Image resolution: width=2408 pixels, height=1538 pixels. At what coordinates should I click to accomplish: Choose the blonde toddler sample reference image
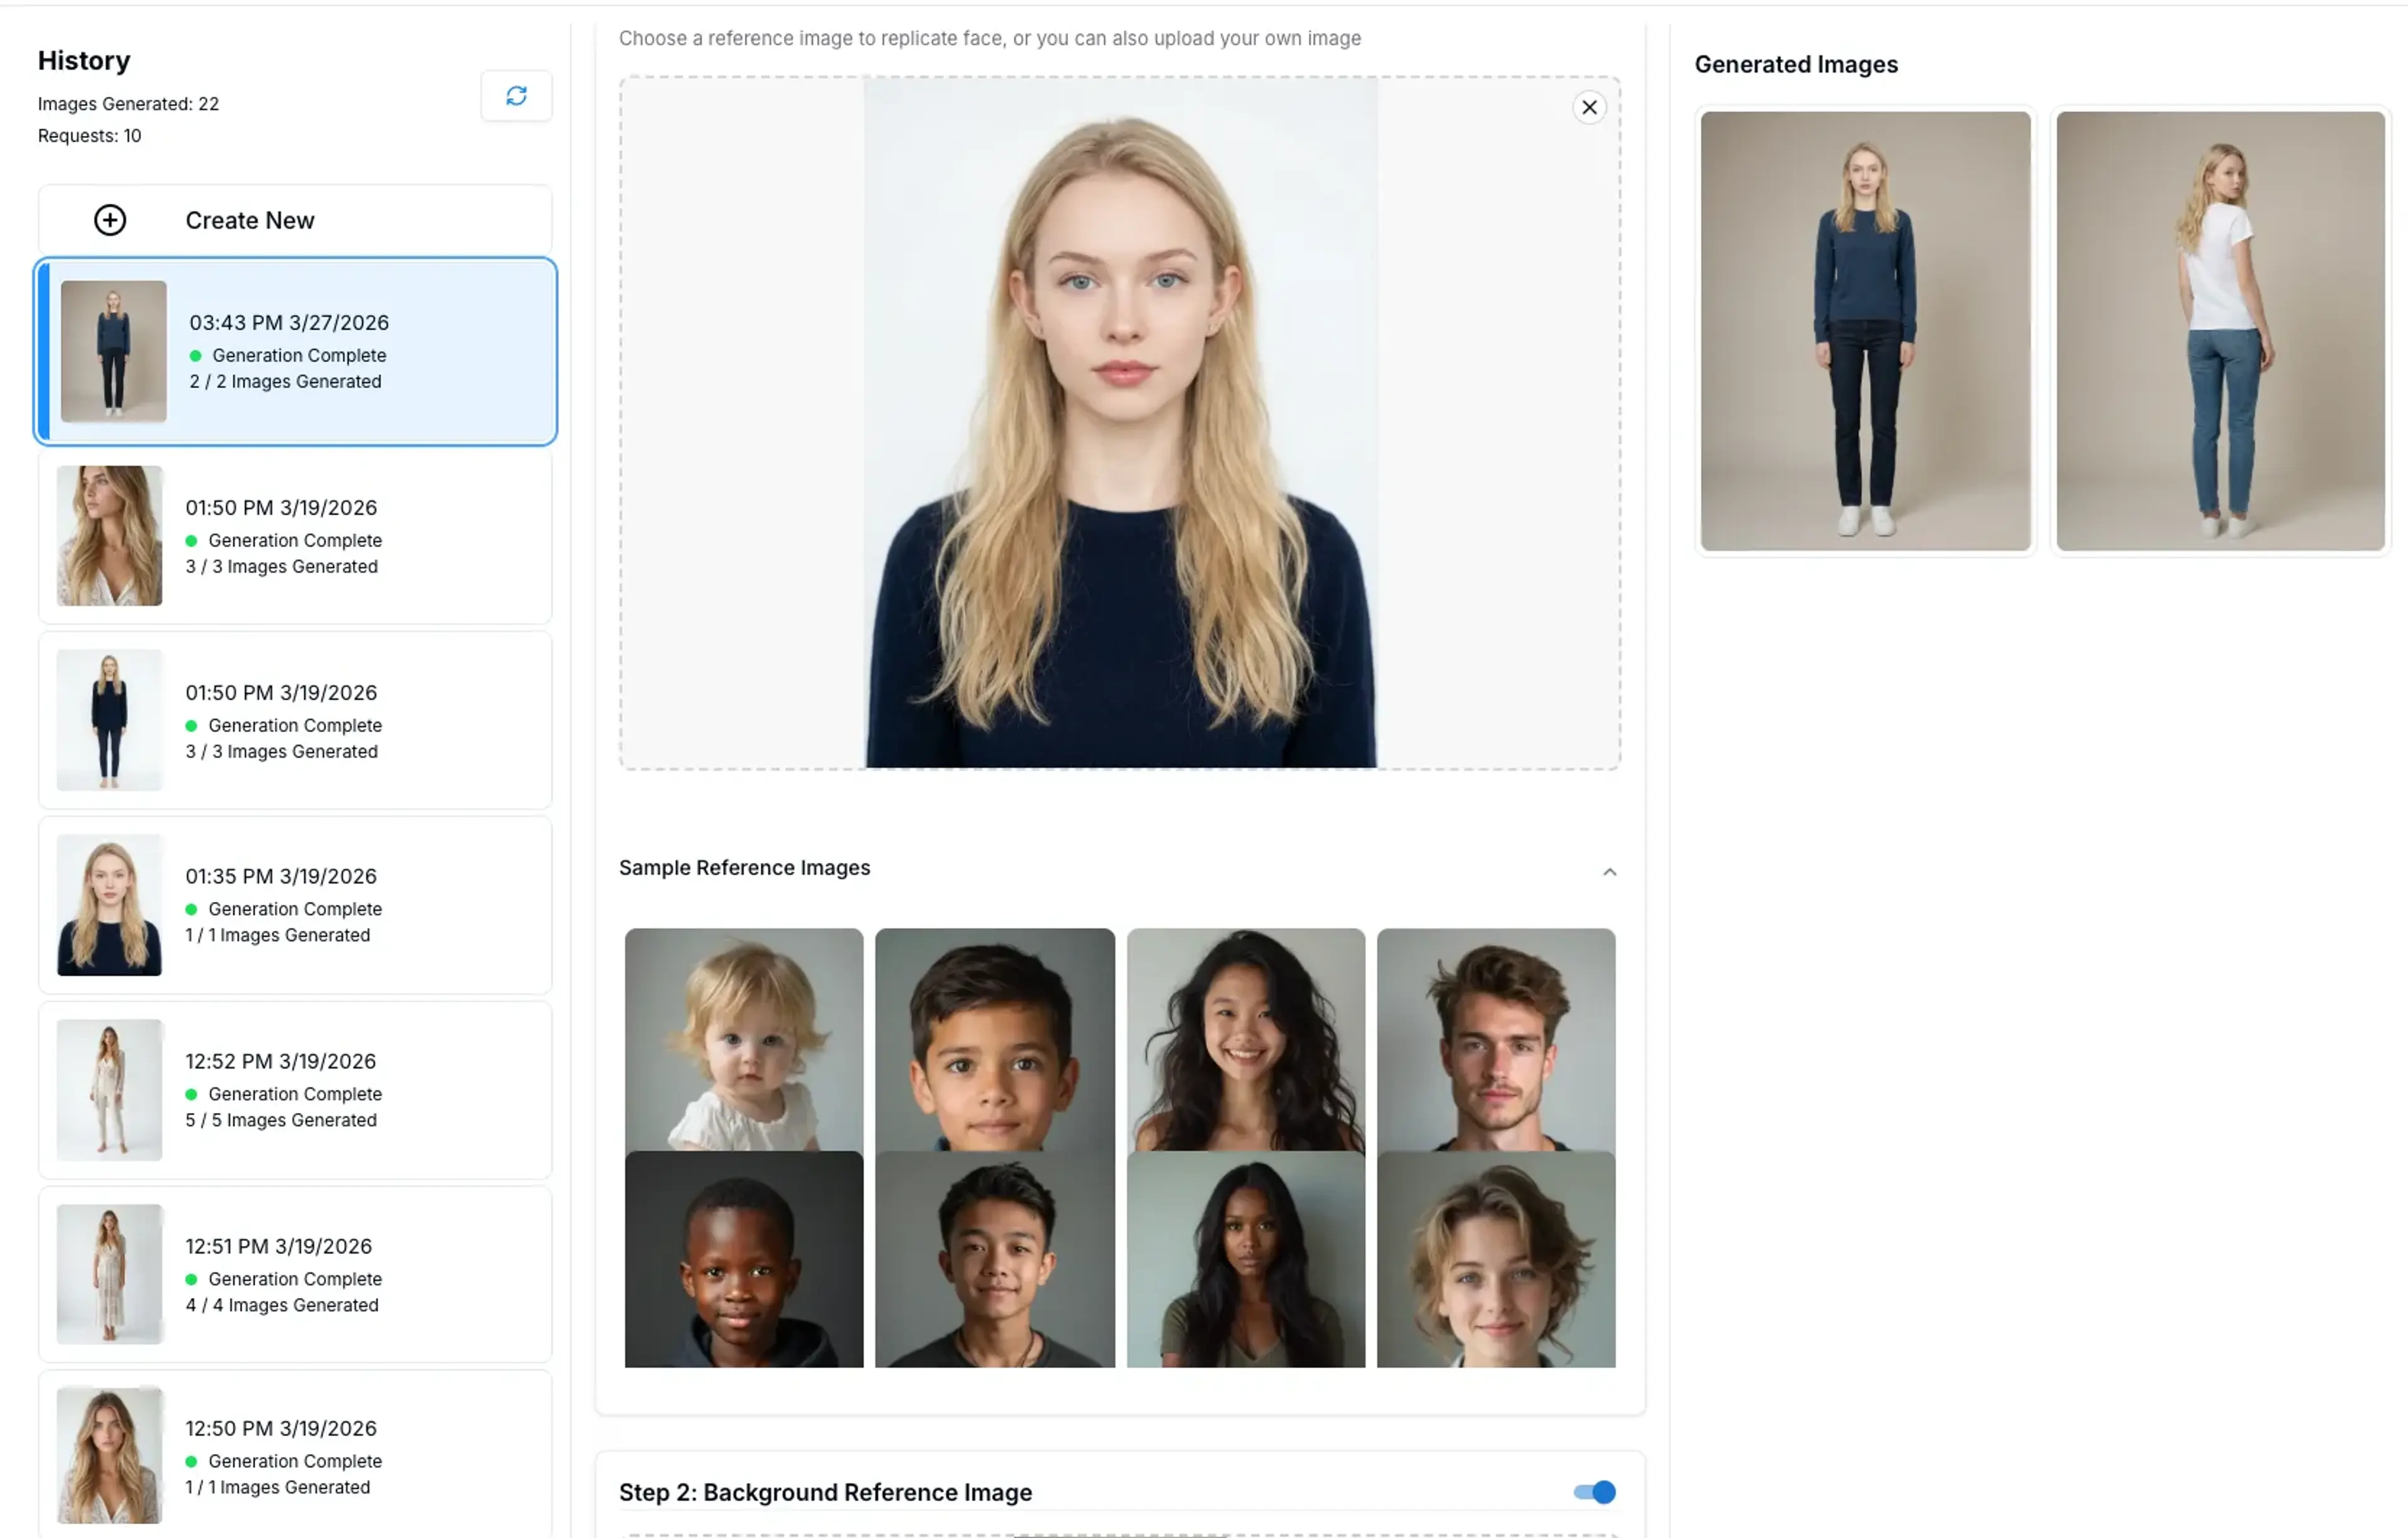(x=744, y=1039)
